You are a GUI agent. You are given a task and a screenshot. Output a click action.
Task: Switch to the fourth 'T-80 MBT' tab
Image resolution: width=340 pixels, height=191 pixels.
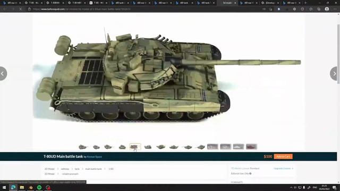click(x=76, y=3)
